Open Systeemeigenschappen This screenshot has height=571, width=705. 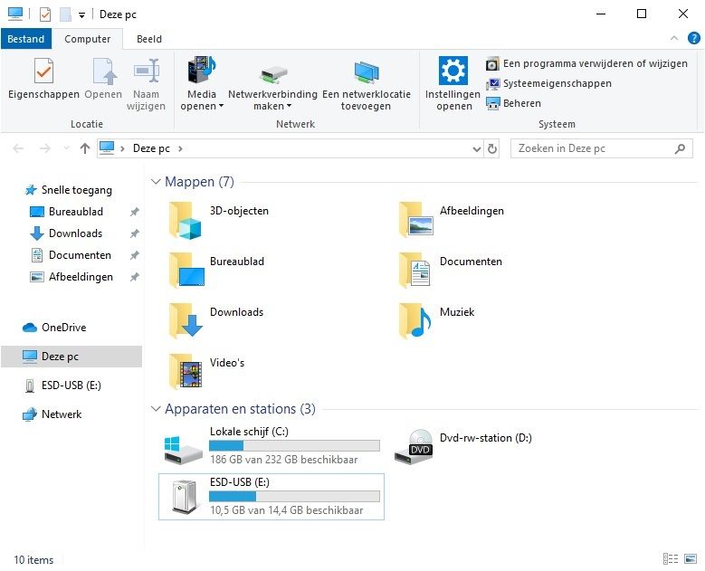pos(548,83)
